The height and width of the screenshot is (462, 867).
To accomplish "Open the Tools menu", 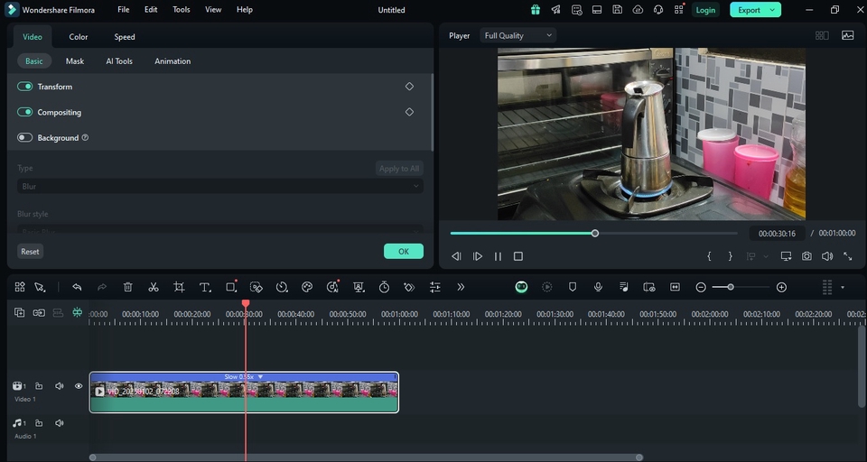I will pos(182,10).
